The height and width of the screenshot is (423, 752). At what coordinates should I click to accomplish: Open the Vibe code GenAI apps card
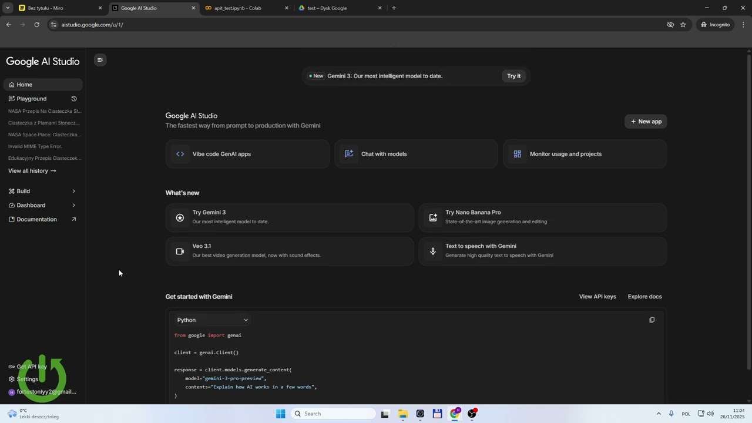click(x=247, y=154)
